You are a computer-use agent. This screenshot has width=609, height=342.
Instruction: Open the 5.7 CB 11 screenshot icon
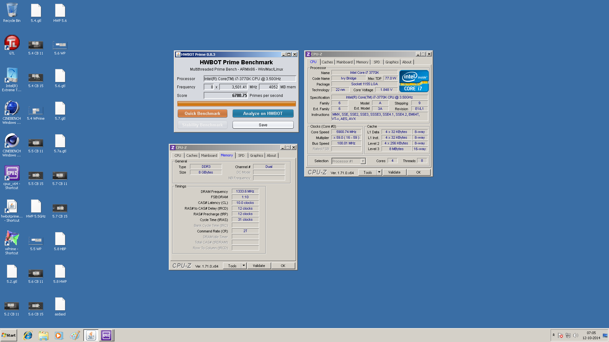[x=60, y=178]
